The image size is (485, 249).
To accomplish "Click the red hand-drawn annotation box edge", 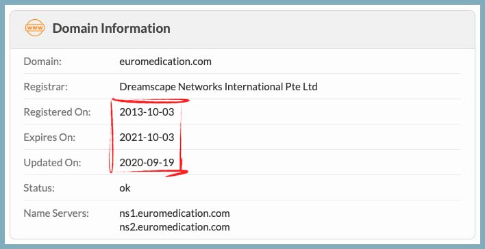I will tap(149, 100).
